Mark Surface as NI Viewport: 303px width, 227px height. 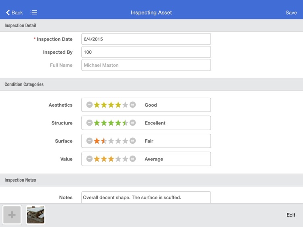coord(133,141)
